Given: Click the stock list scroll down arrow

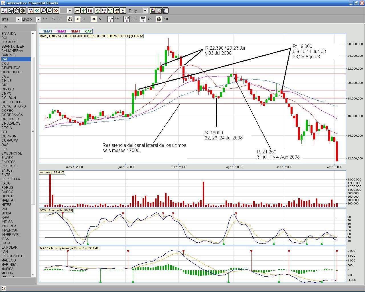Looking at the screenshot, I should [33, 275].
